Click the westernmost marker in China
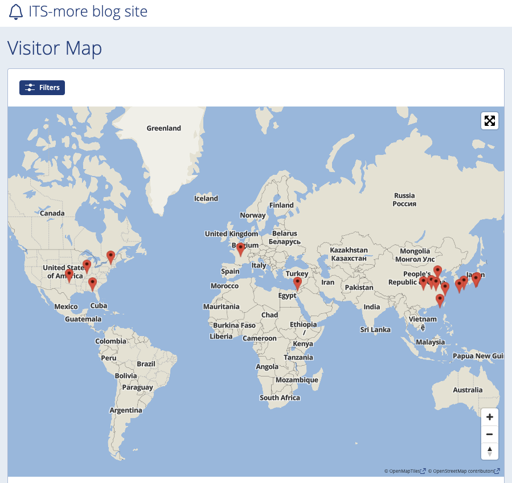512x483 pixels. pyautogui.click(x=423, y=283)
